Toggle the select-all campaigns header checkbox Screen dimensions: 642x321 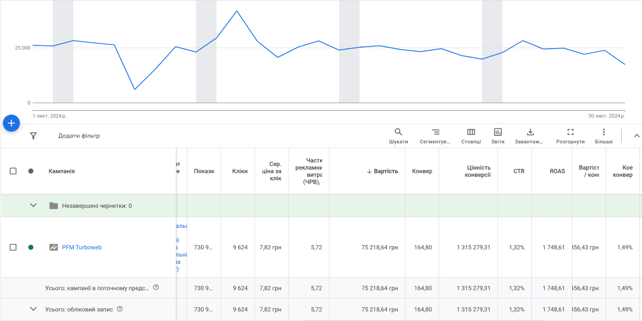13,171
